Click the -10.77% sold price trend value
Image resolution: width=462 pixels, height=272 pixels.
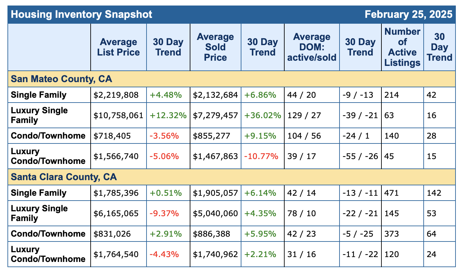pyautogui.click(x=261, y=156)
